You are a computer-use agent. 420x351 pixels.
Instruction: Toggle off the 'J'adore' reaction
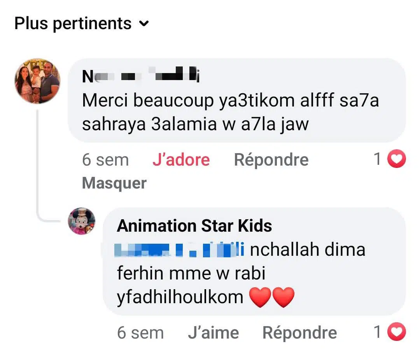(x=181, y=160)
